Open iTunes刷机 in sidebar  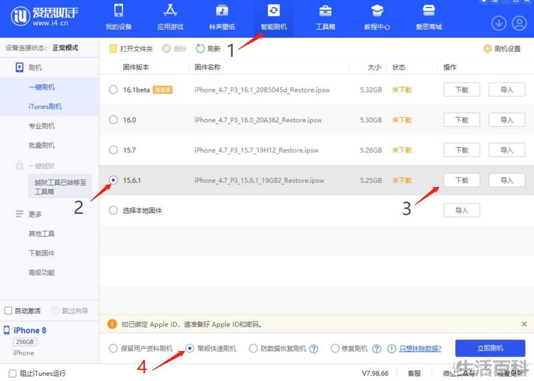coord(45,107)
